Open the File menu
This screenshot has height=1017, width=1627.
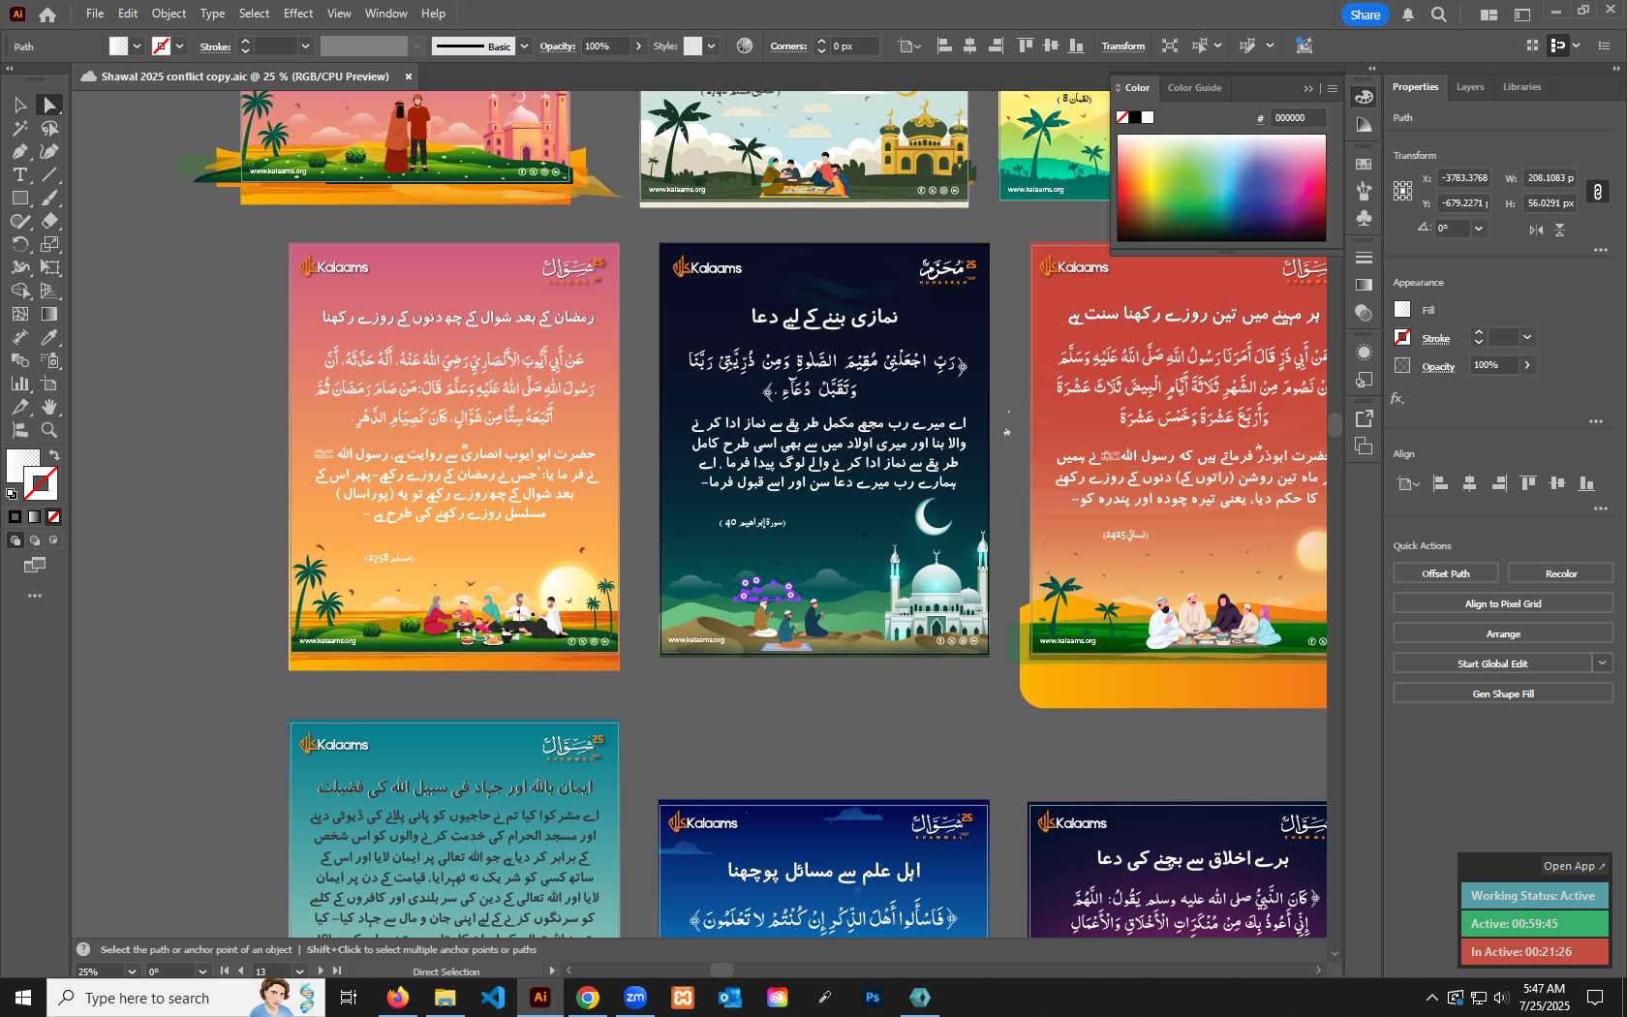[x=95, y=14]
